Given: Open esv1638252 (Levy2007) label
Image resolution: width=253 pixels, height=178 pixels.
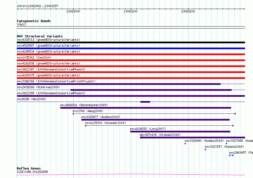Looking at the screenshot, I should tap(148, 129).
